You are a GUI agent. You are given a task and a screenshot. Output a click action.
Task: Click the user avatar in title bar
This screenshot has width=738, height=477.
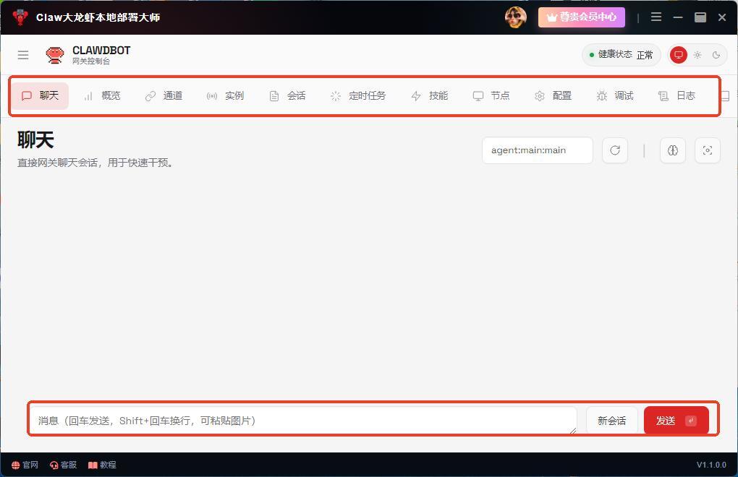point(515,17)
